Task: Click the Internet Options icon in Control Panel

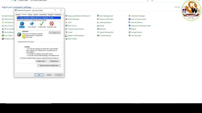Action: tap(129, 22)
